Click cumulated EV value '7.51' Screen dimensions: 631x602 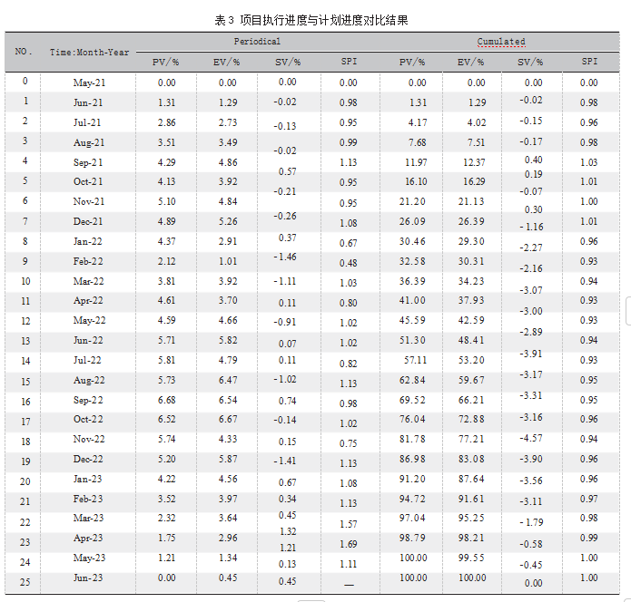point(476,142)
